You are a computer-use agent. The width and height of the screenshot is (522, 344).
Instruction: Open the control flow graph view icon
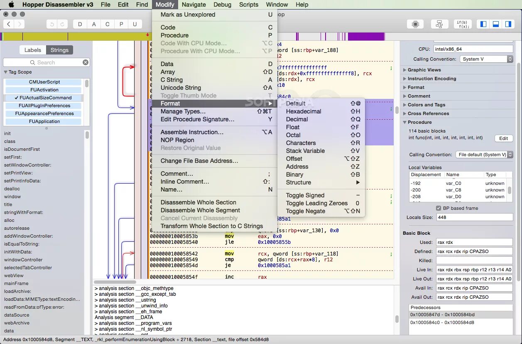pyautogui.click(x=439, y=24)
